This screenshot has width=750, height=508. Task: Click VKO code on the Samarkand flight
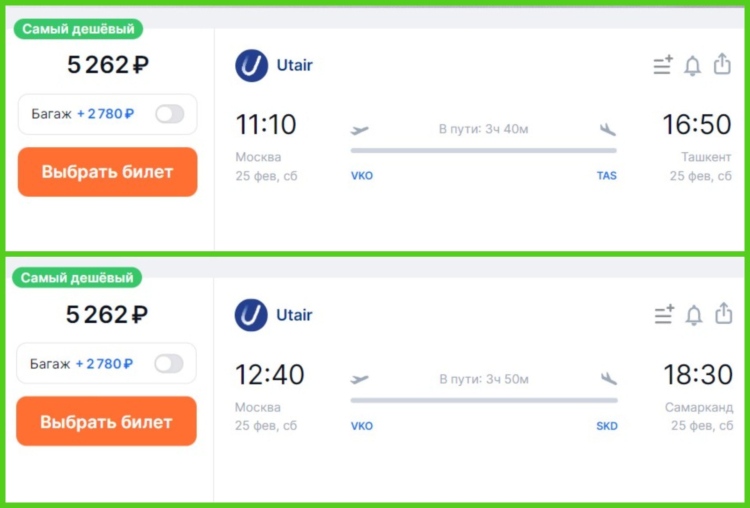362,426
